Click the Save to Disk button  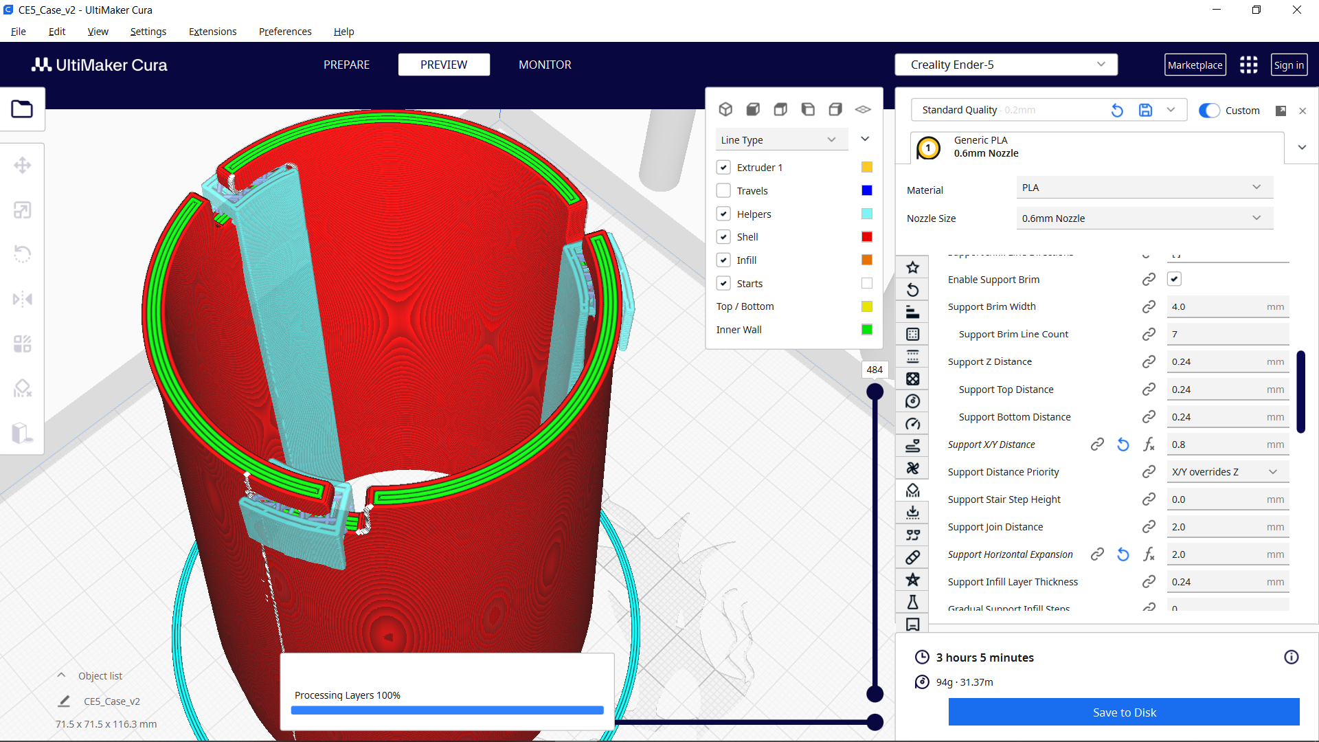click(1124, 712)
